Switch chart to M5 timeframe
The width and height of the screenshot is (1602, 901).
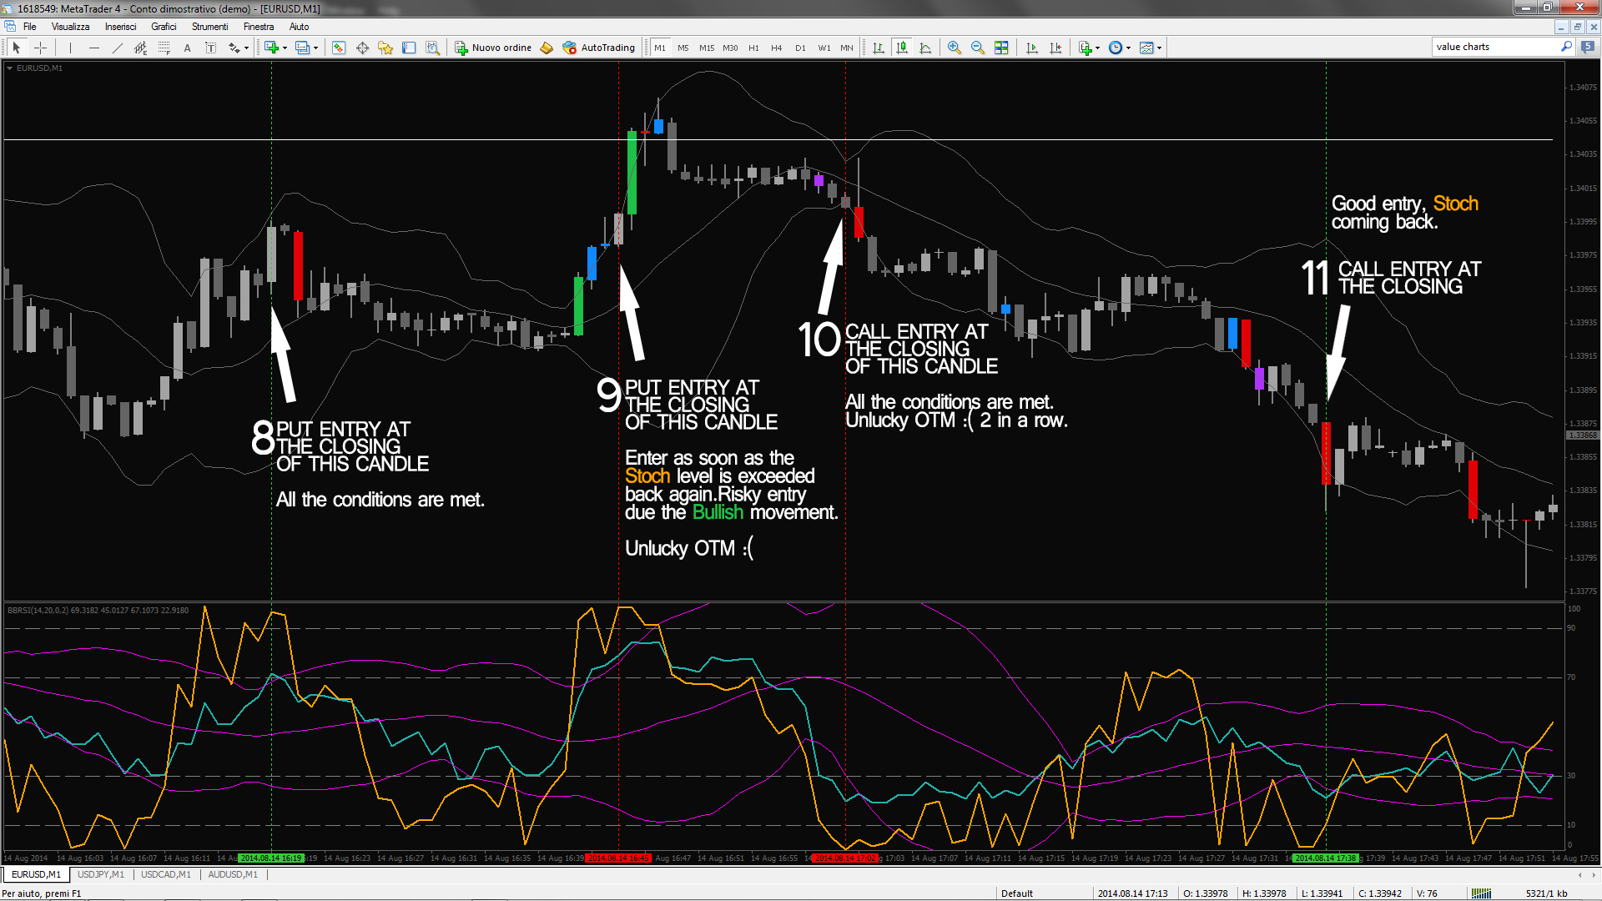point(683,48)
